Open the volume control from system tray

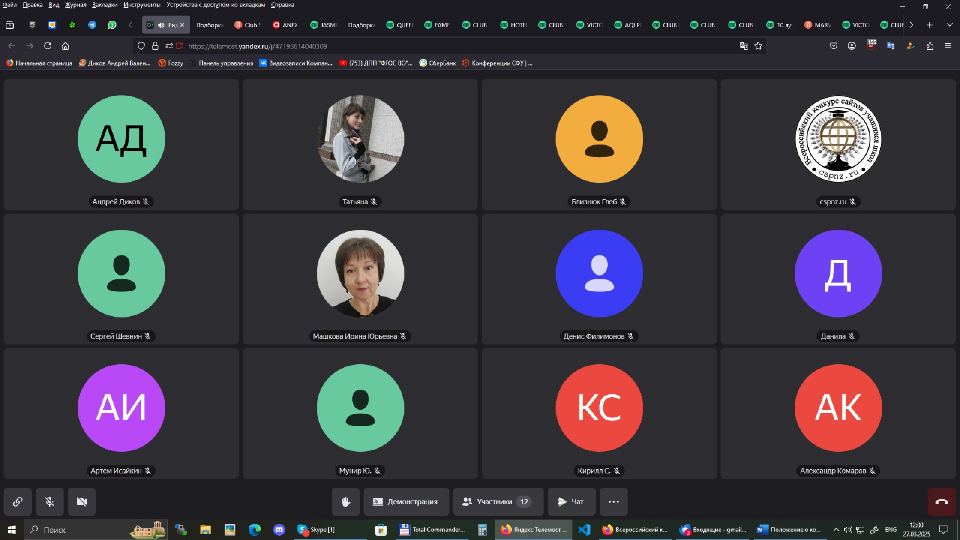tap(848, 530)
